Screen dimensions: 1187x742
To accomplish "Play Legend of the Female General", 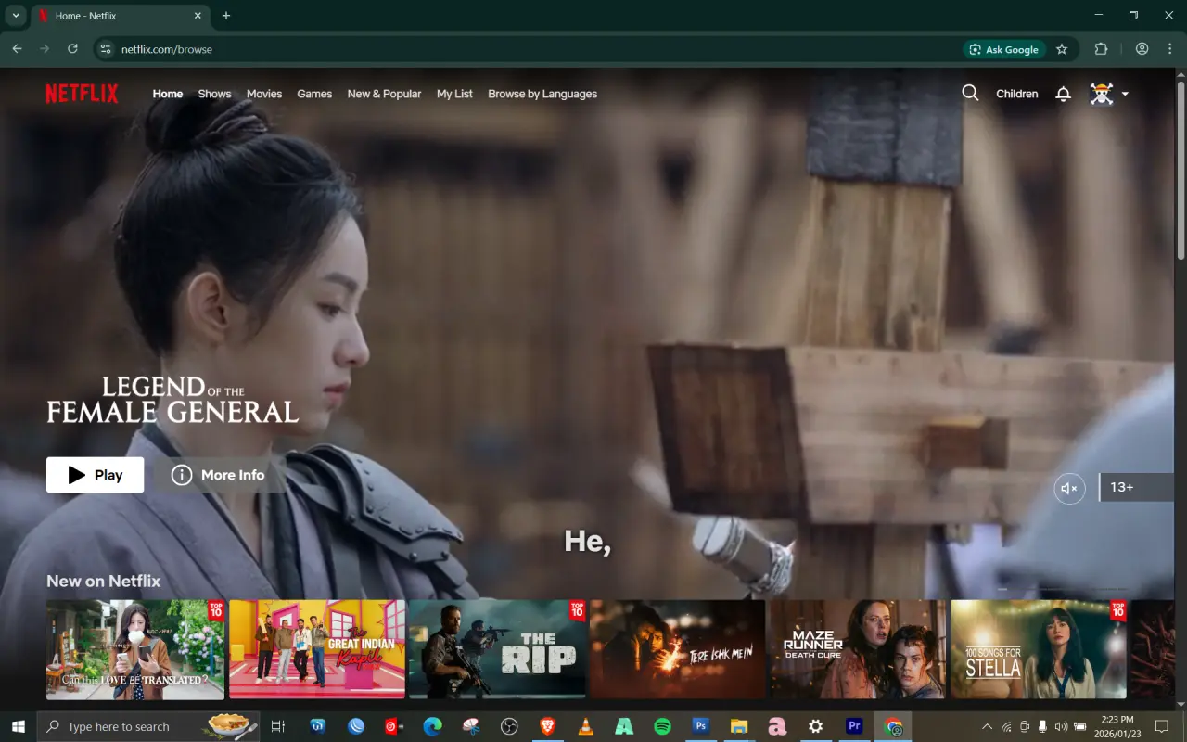I will tap(96, 475).
